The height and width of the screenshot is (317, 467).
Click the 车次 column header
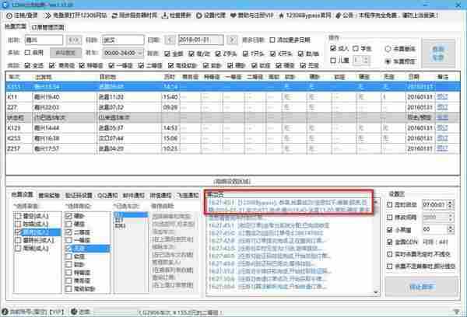point(14,77)
